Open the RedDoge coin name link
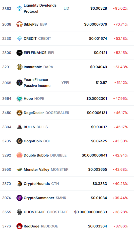Screen dimensions: 134x230 click(31, 226)
